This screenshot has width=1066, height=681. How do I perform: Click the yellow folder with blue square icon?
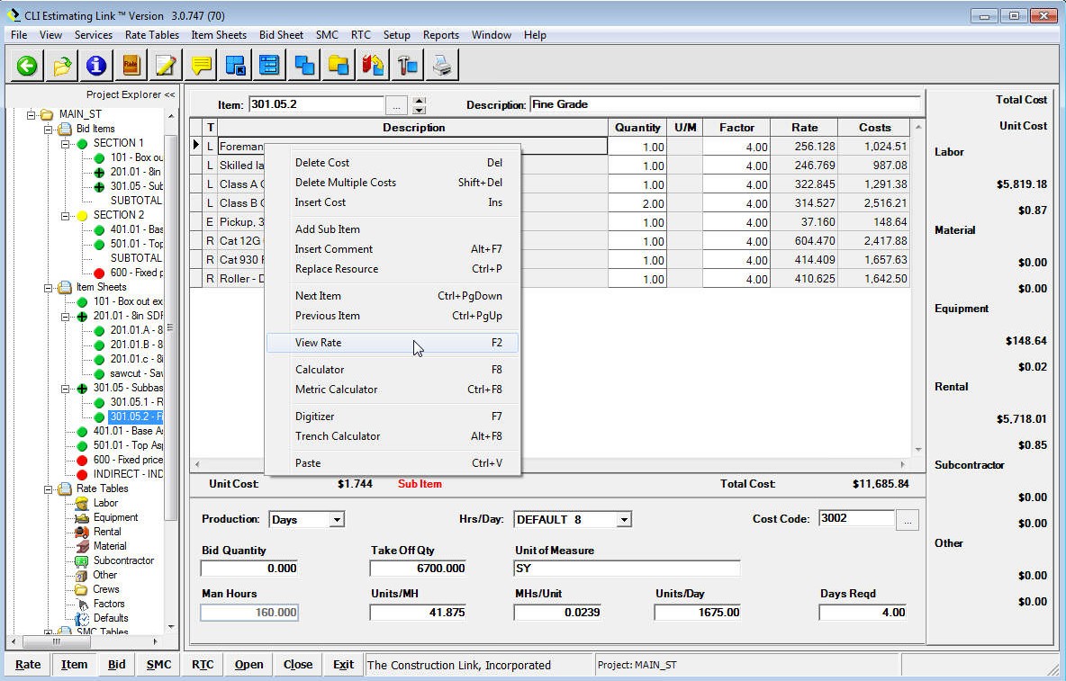click(x=338, y=65)
